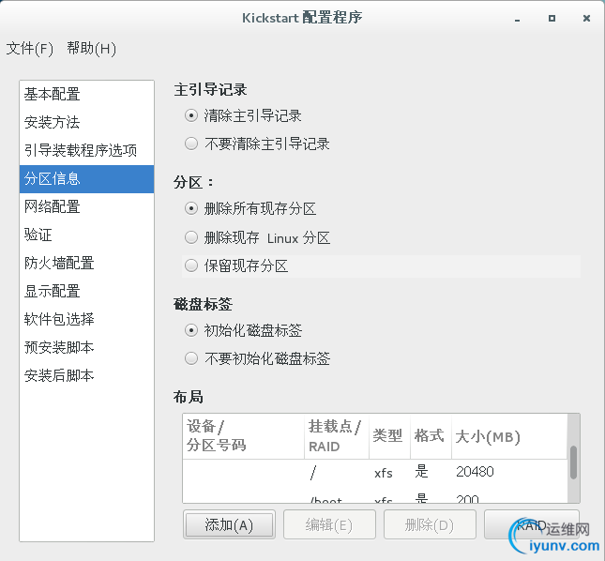605x561 pixels.
Task: Select the xfs type in the / row
Action: click(383, 473)
